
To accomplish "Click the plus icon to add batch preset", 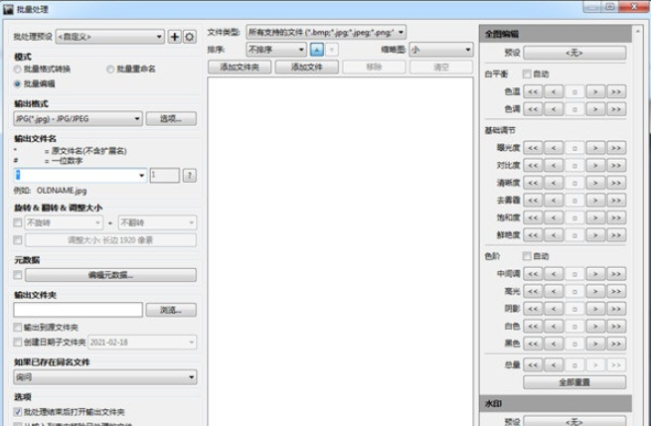I will coord(174,37).
